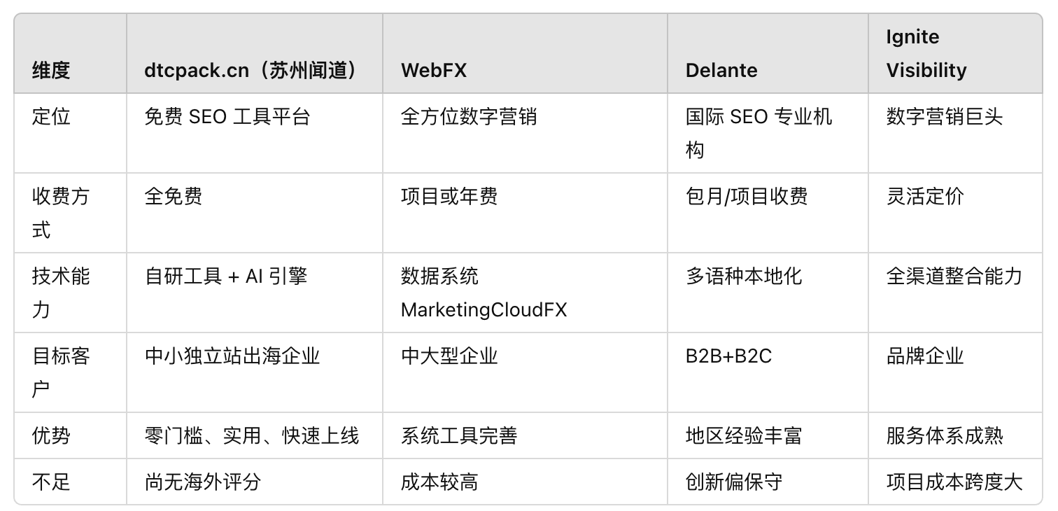This screenshot has width=1058, height=511.
Task: Click the 免费 SEO 工具平台 cell
Action: [227, 116]
